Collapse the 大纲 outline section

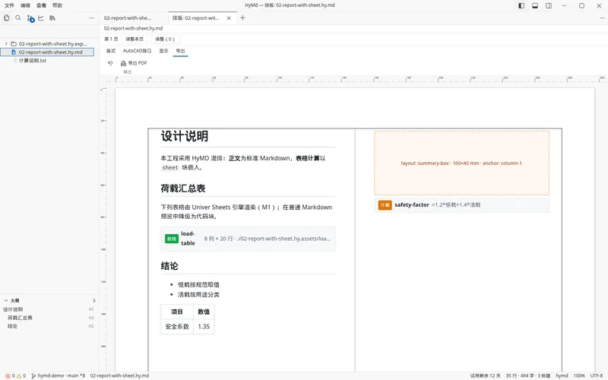6,300
